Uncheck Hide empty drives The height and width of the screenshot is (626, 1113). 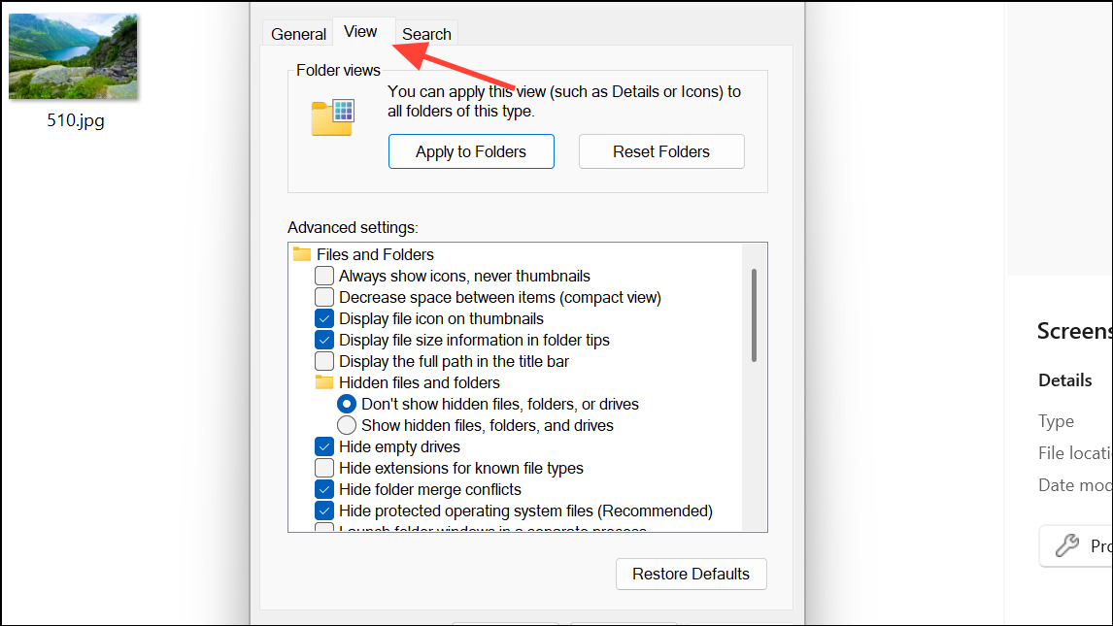(324, 446)
